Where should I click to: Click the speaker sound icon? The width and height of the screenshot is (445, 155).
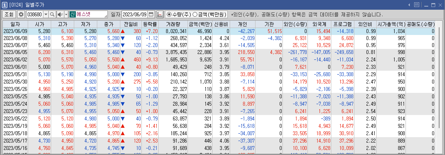click(x=60, y=14)
